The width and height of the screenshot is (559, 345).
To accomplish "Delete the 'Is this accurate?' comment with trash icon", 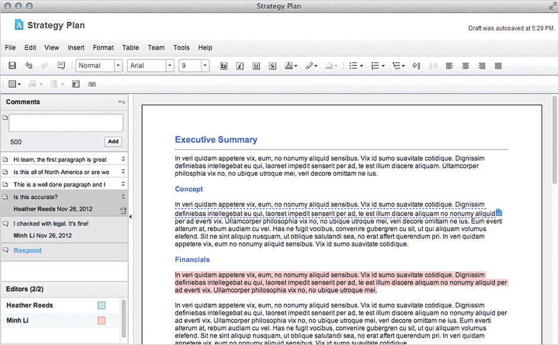I will pyautogui.click(x=123, y=210).
